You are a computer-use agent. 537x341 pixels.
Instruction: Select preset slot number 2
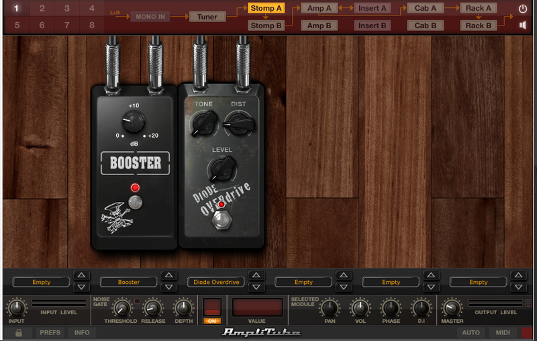pyautogui.click(x=42, y=8)
